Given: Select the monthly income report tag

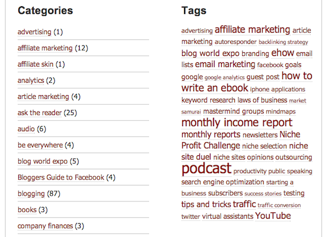Looking at the screenshot, I should coord(236,122).
